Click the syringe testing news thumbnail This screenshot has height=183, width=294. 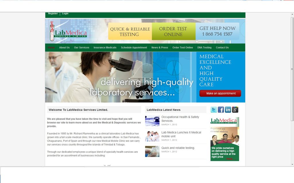coord(152,152)
